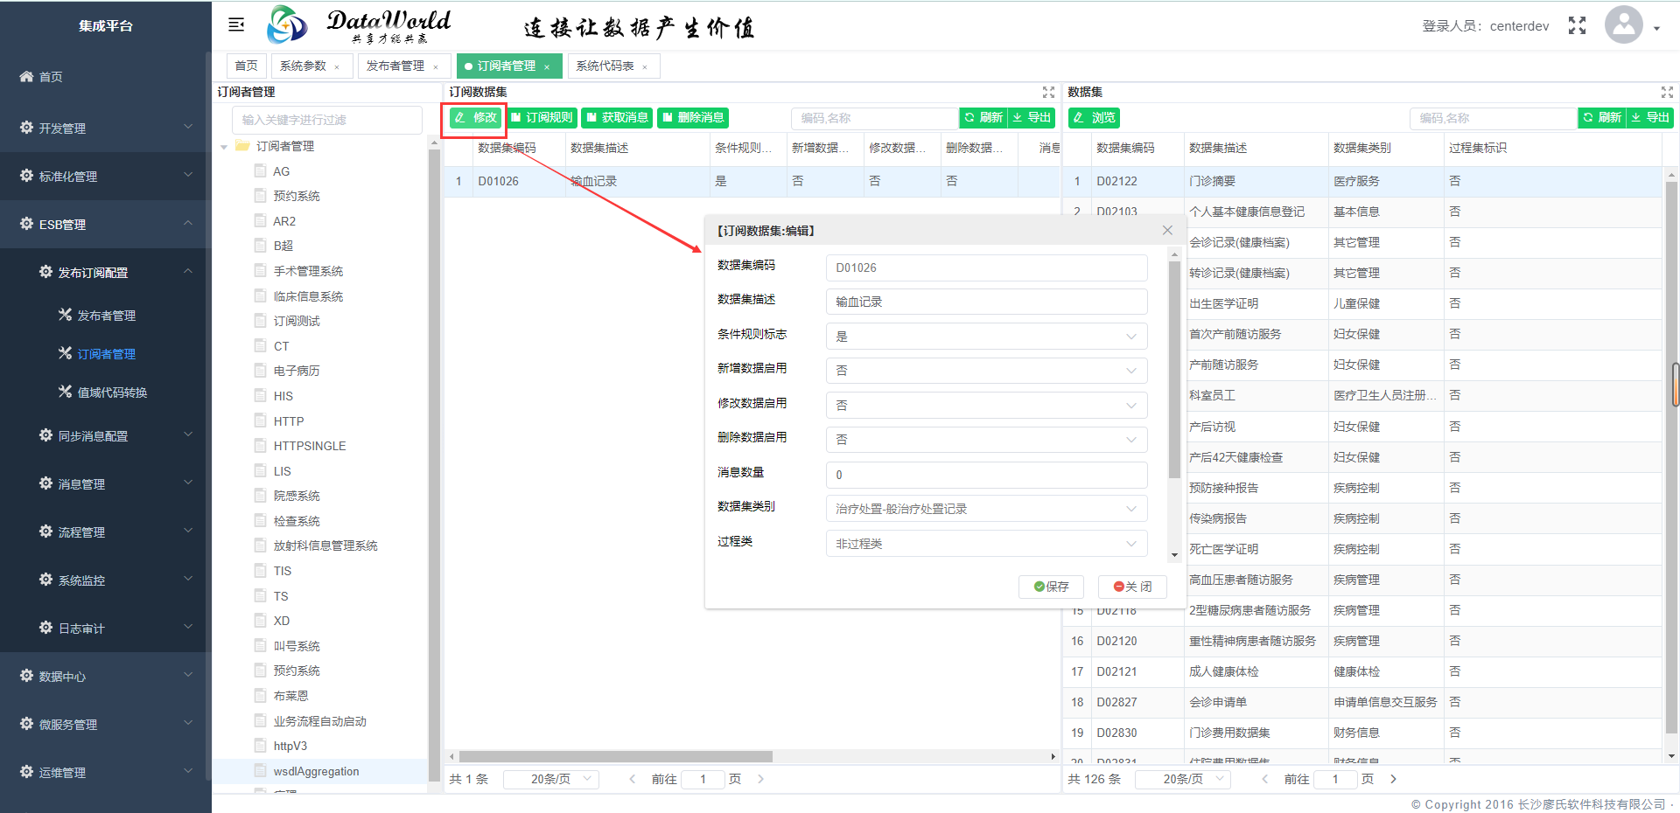Close the 系统代码表 tab with its x
This screenshot has width=1680, height=813.
(645, 66)
